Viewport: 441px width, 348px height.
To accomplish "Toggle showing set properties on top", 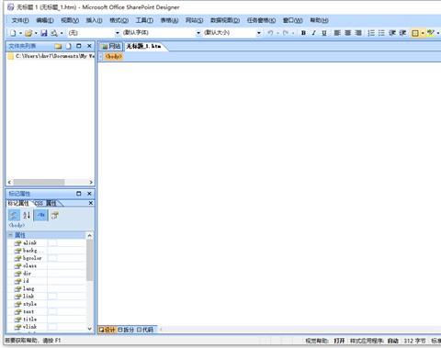I will [x=41, y=215].
